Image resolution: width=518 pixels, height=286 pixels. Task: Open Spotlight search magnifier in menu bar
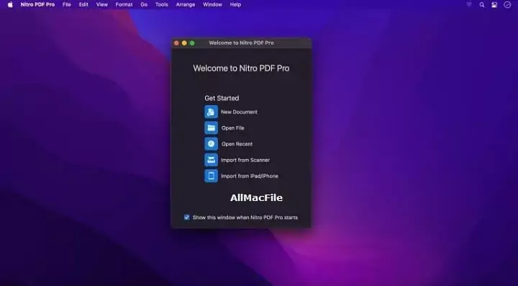coord(482,4)
